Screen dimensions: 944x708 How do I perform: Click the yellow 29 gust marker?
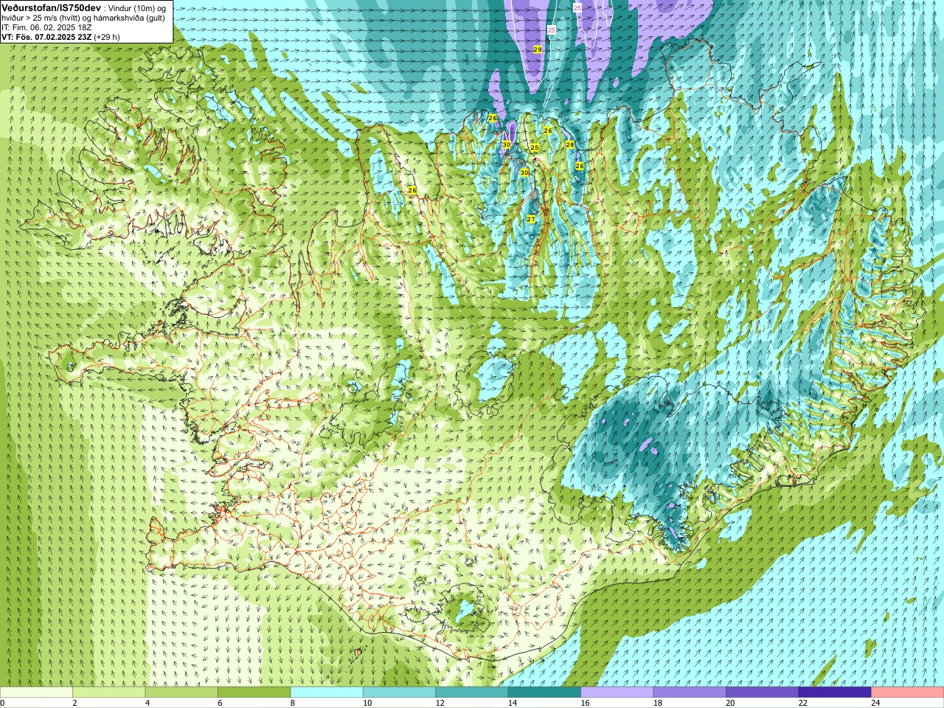(x=538, y=49)
